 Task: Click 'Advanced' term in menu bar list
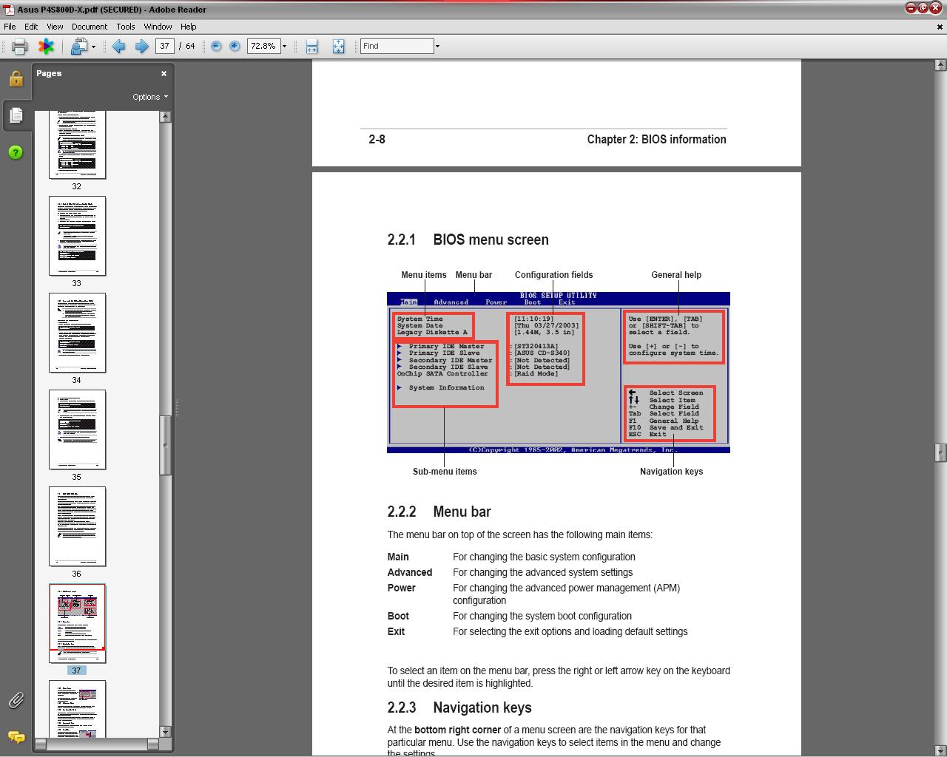coord(410,572)
